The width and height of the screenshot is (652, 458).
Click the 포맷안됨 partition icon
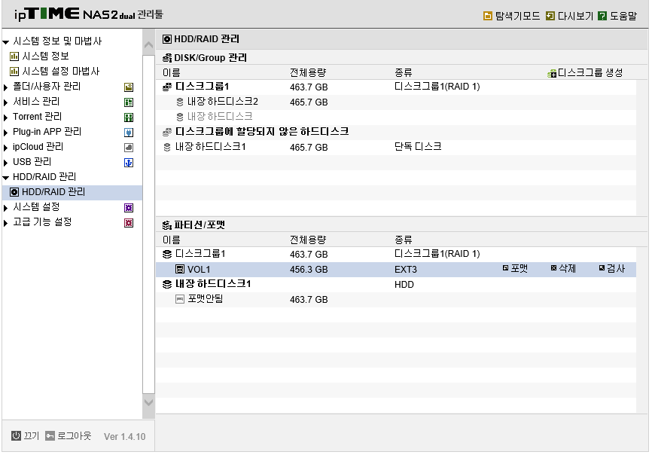(x=180, y=299)
